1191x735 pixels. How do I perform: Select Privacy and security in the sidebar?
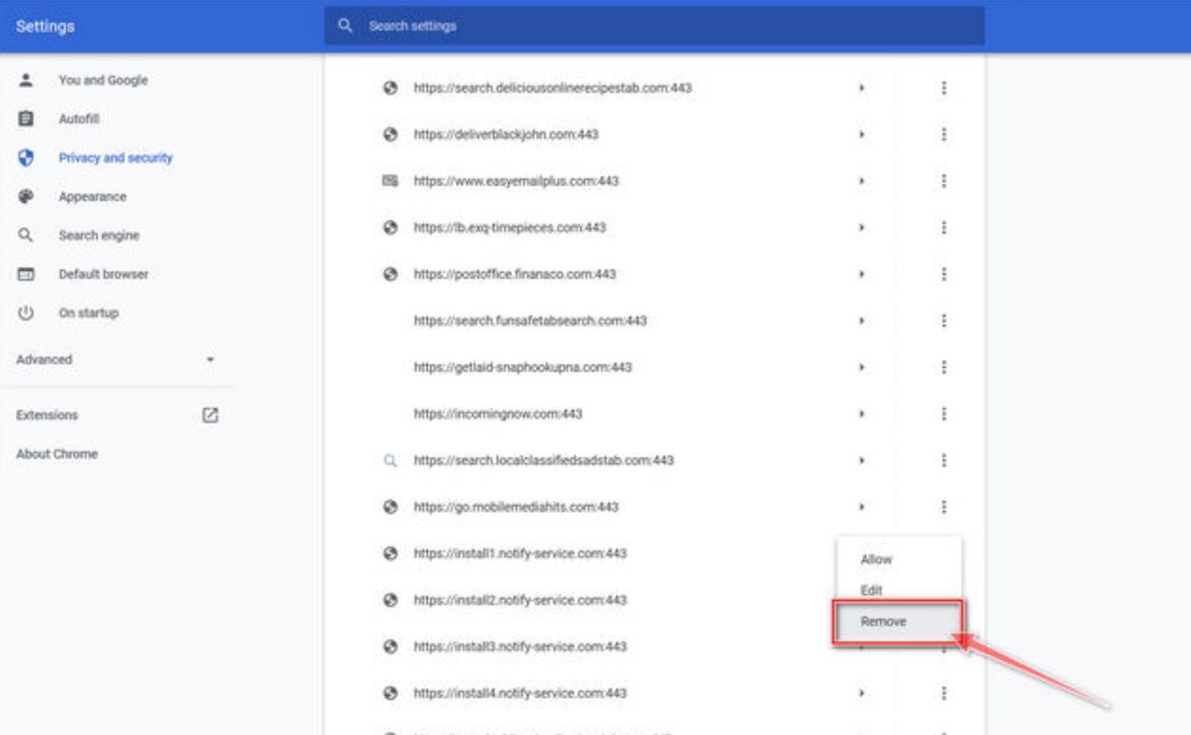coord(115,158)
